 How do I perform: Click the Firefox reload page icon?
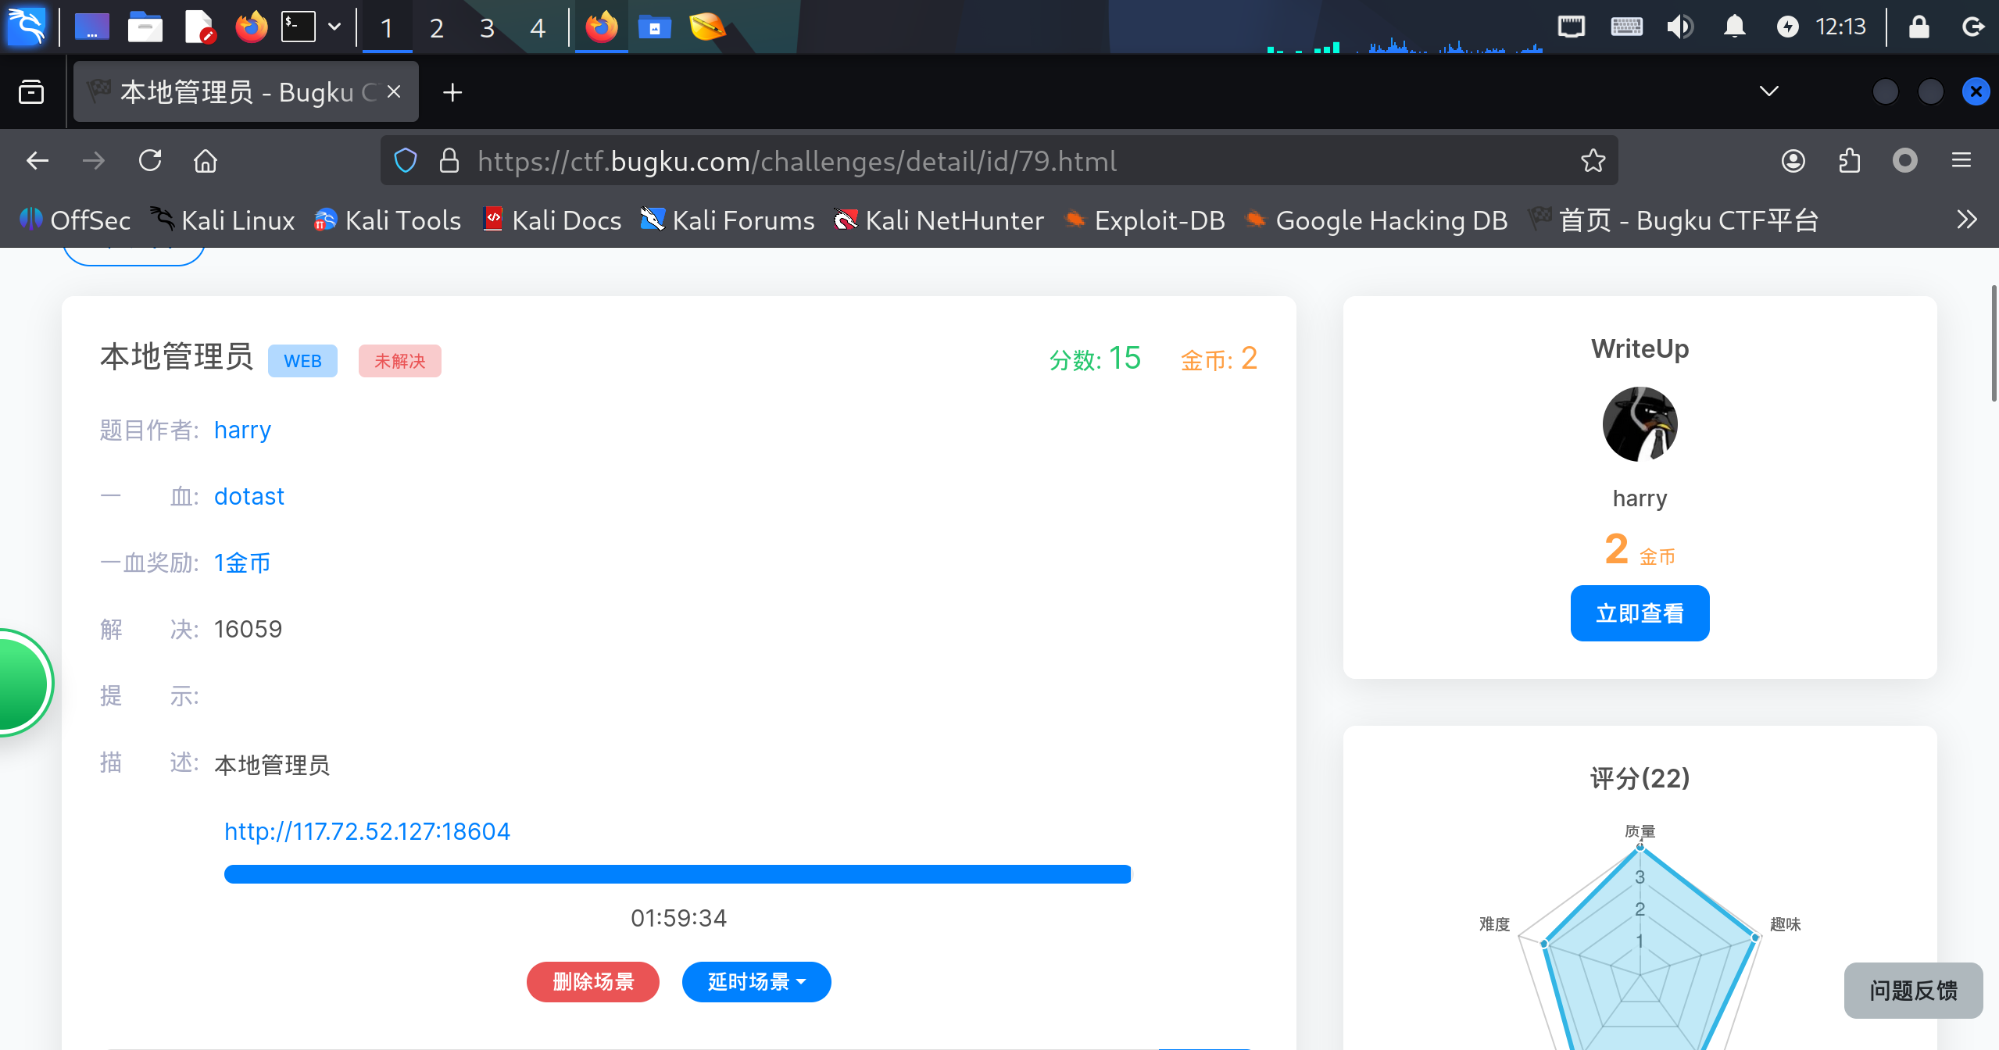click(150, 161)
